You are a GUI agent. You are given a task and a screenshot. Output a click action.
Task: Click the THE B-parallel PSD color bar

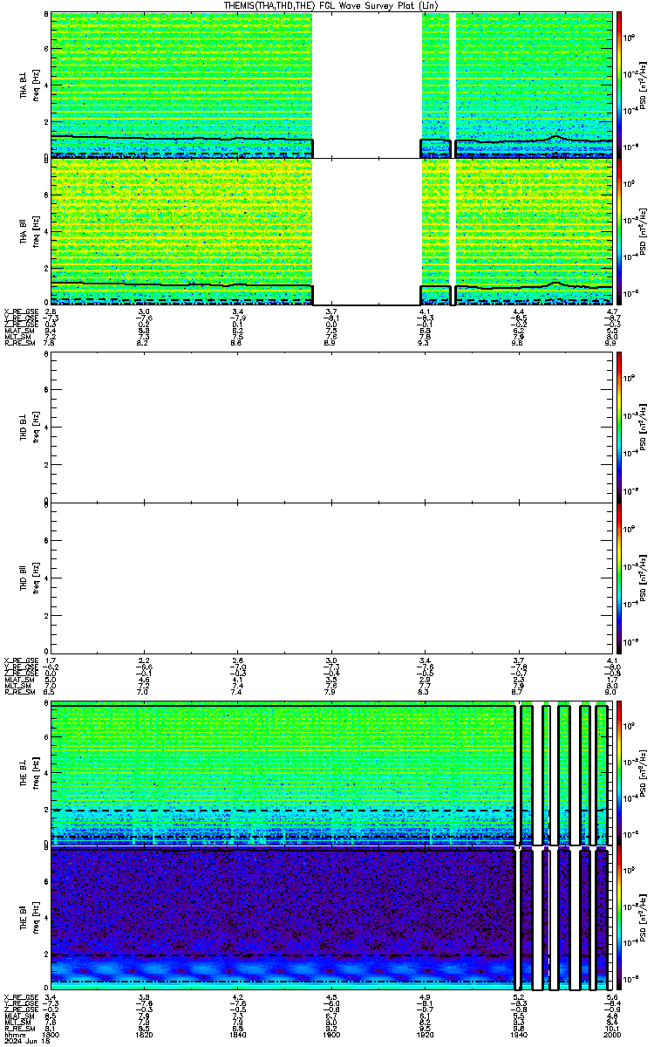[621, 919]
